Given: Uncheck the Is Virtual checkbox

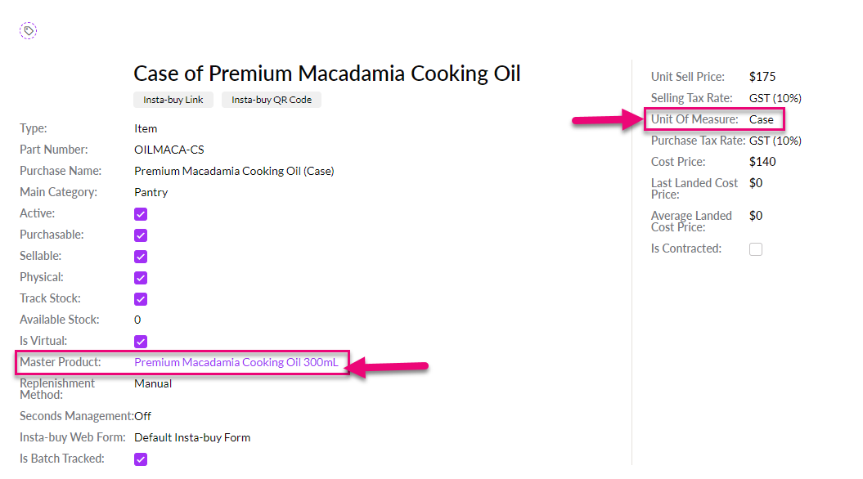Looking at the screenshot, I should [141, 342].
